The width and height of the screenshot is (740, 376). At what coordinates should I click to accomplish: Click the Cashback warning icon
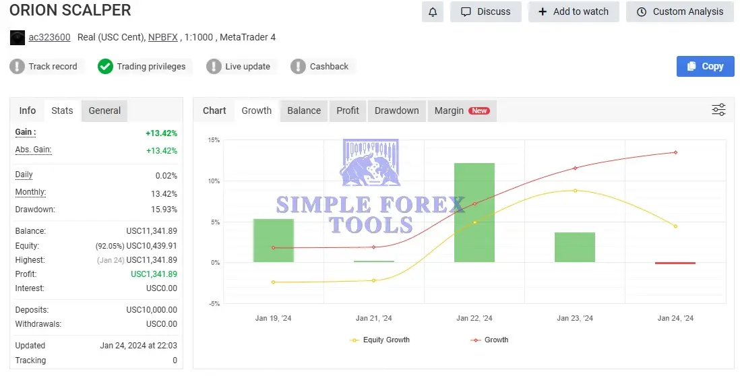point(298,66)
